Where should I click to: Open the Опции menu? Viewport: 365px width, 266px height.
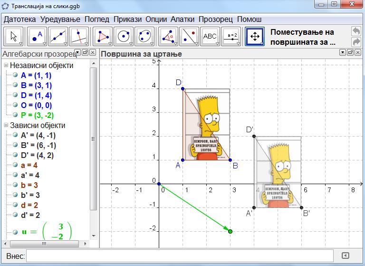pos(156,19)
